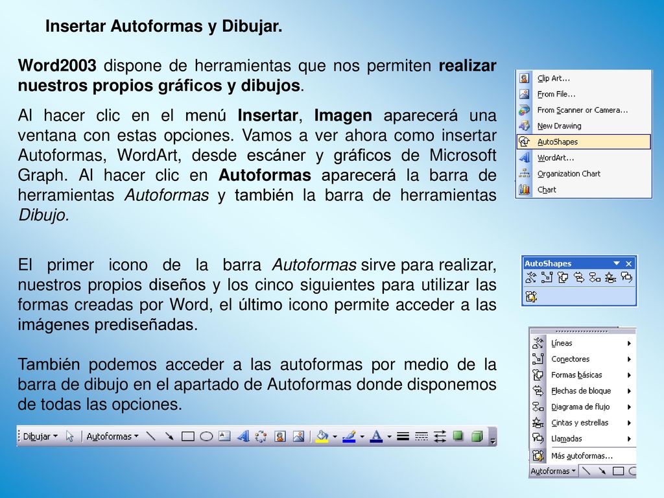664x498 pixels.
Task: Apply the yellow Fill Color bucket
Action: (323, 436)
